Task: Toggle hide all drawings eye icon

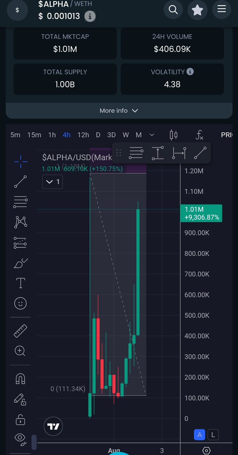Action: pos(20,439)
